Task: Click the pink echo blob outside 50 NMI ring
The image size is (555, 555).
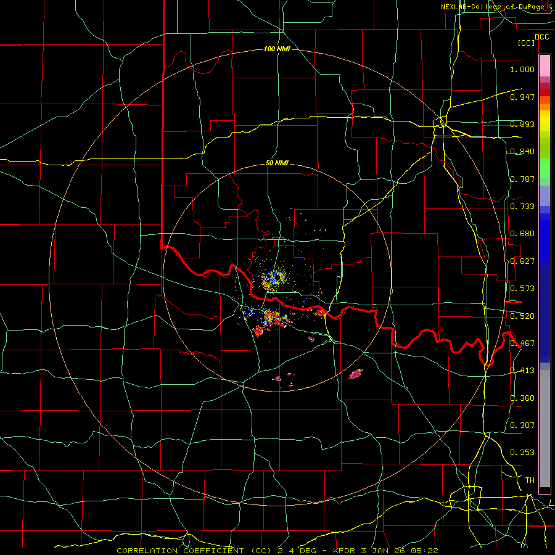Action: point(355,374)
